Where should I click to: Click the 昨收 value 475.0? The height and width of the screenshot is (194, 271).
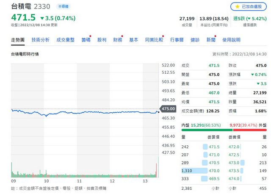pos(261,66)
